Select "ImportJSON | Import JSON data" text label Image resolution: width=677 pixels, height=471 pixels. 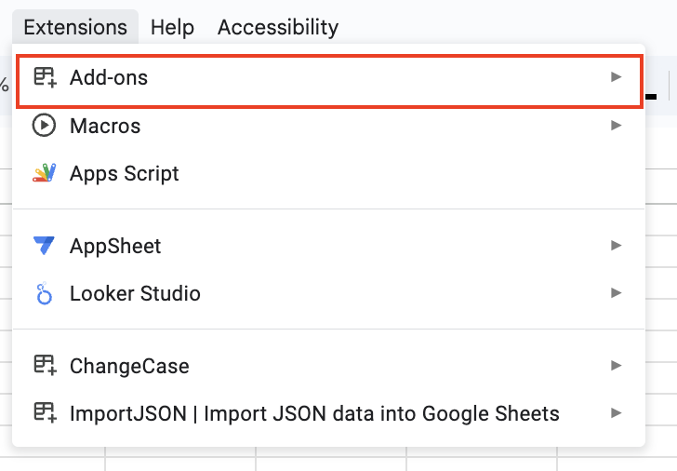[314, 413]
